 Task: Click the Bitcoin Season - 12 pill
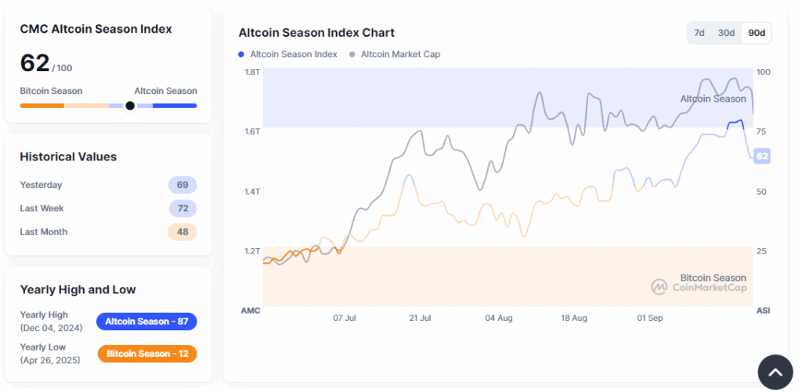[147, 354]
